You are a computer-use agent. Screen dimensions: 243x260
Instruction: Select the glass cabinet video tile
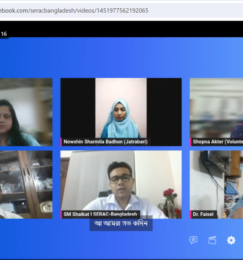coord(26,184)
